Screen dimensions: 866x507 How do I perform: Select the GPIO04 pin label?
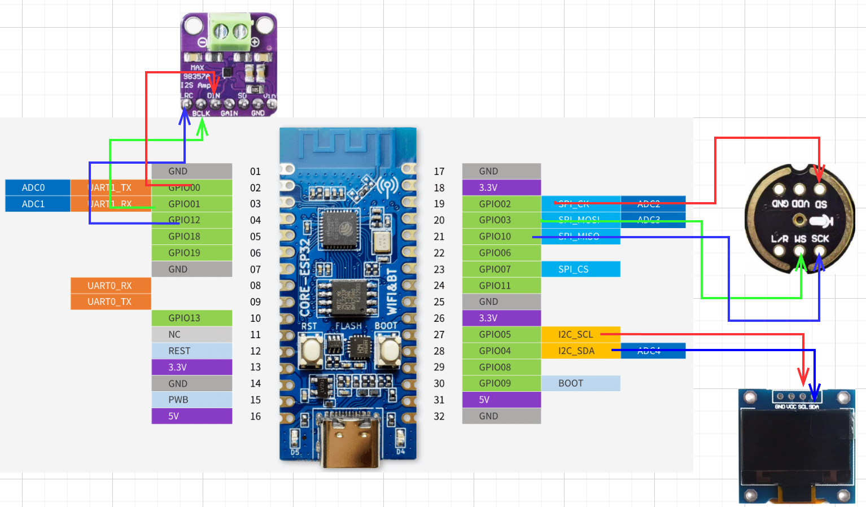coord(501,351)
